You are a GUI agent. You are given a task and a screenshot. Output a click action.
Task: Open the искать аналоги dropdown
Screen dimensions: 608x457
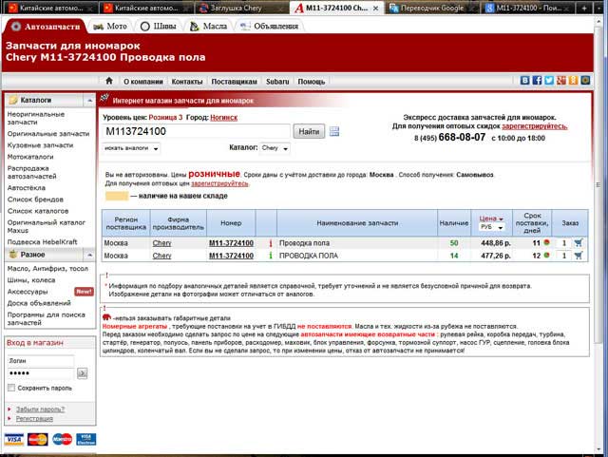click(131, 148)
